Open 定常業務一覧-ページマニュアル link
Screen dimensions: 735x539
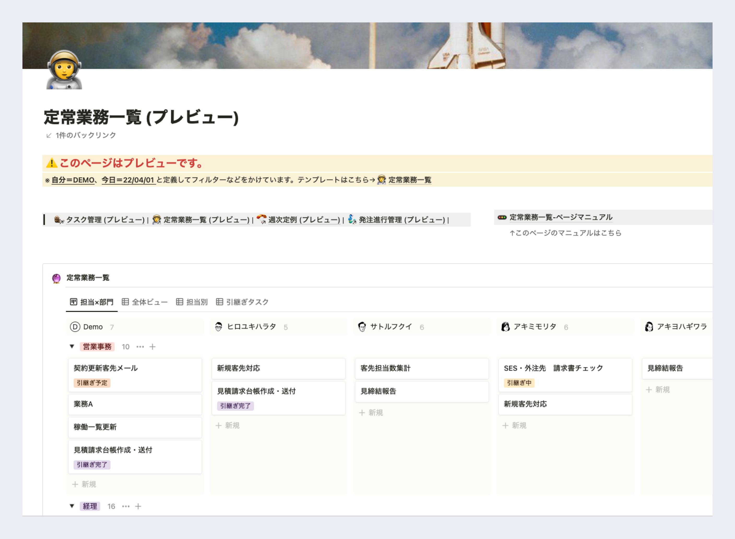(561, 217)
